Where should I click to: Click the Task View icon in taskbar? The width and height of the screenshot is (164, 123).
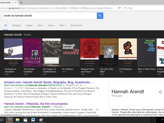pyautogui.click(x=2, y=120)
